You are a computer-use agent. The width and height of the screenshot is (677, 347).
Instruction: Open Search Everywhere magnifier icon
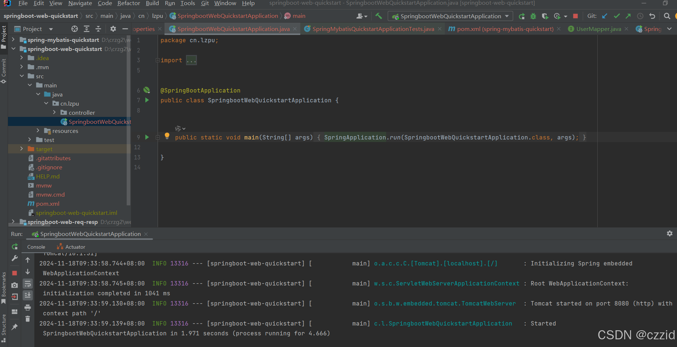coord(667,16)
